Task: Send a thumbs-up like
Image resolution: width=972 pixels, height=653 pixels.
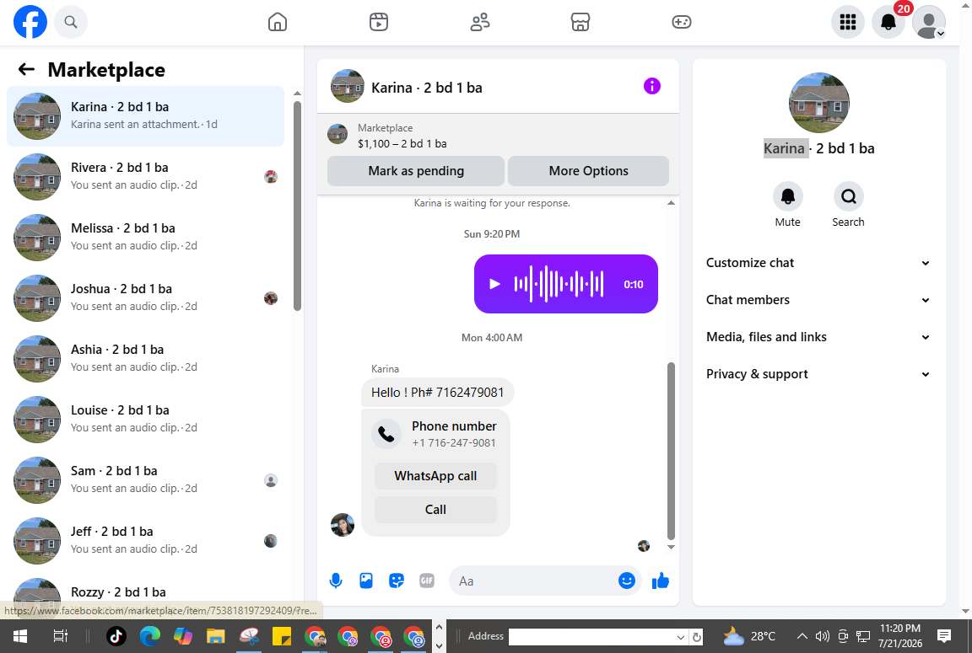Action: [x=660, y=581]
